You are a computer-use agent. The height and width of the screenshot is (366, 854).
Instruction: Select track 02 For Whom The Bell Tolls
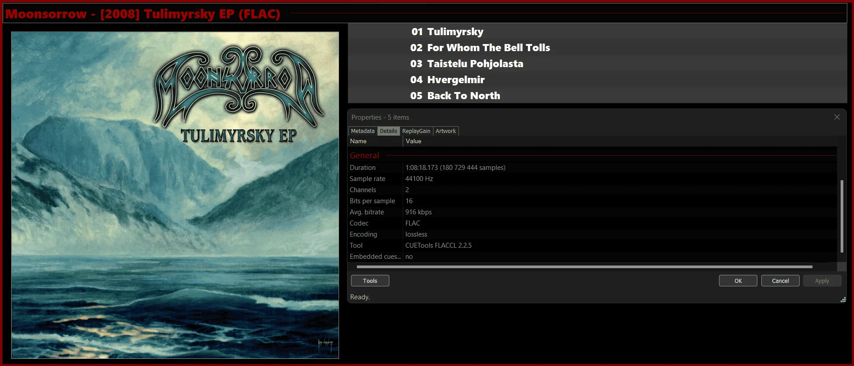(x=597, y=48)
